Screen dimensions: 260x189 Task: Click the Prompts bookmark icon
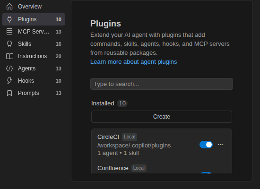[x=9, y=93]
